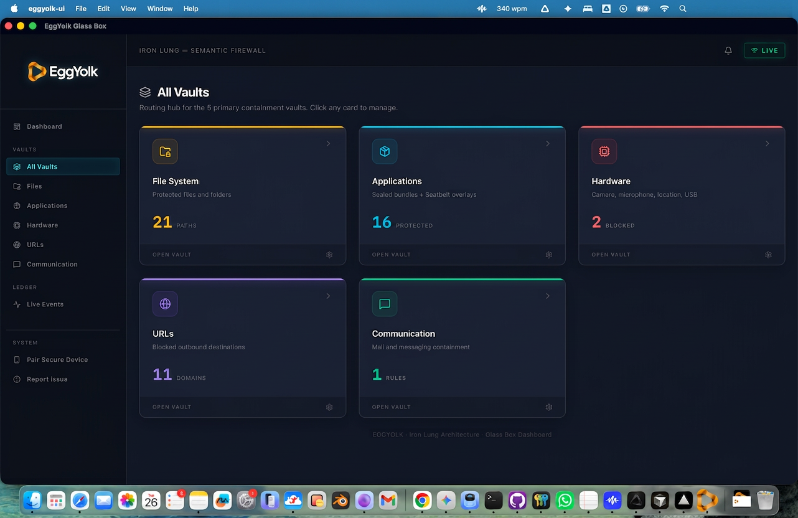Open the Window menu
This screenshot has width=798, height=518.
160,9
